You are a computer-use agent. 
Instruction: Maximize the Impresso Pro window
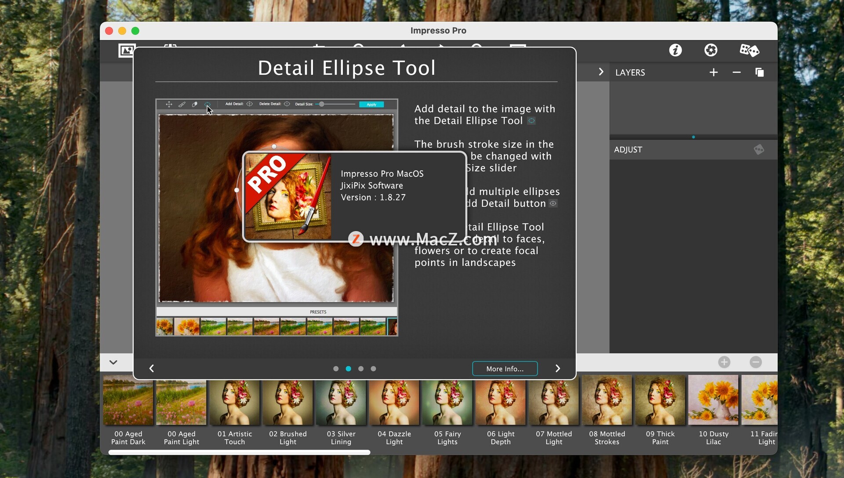pos(135,31)
